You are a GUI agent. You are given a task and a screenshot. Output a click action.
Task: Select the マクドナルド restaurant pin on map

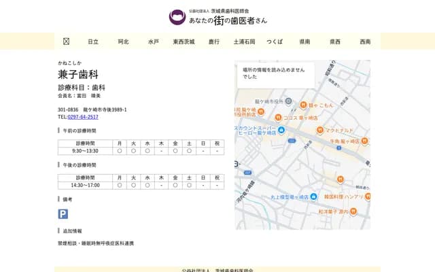pyautogui.click(x=320, y=130)
